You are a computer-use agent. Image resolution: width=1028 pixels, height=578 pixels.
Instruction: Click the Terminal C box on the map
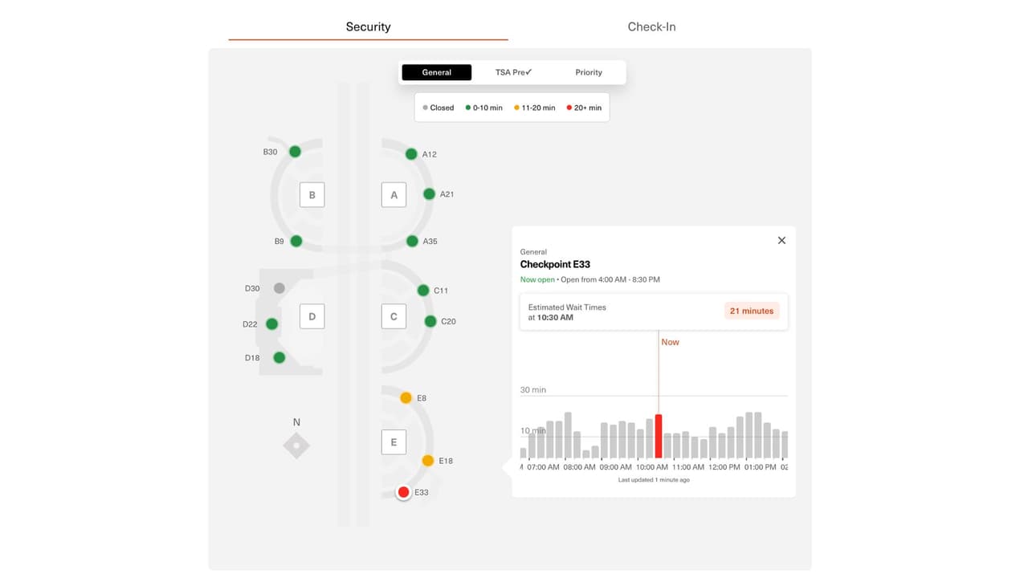coord(394,316)
